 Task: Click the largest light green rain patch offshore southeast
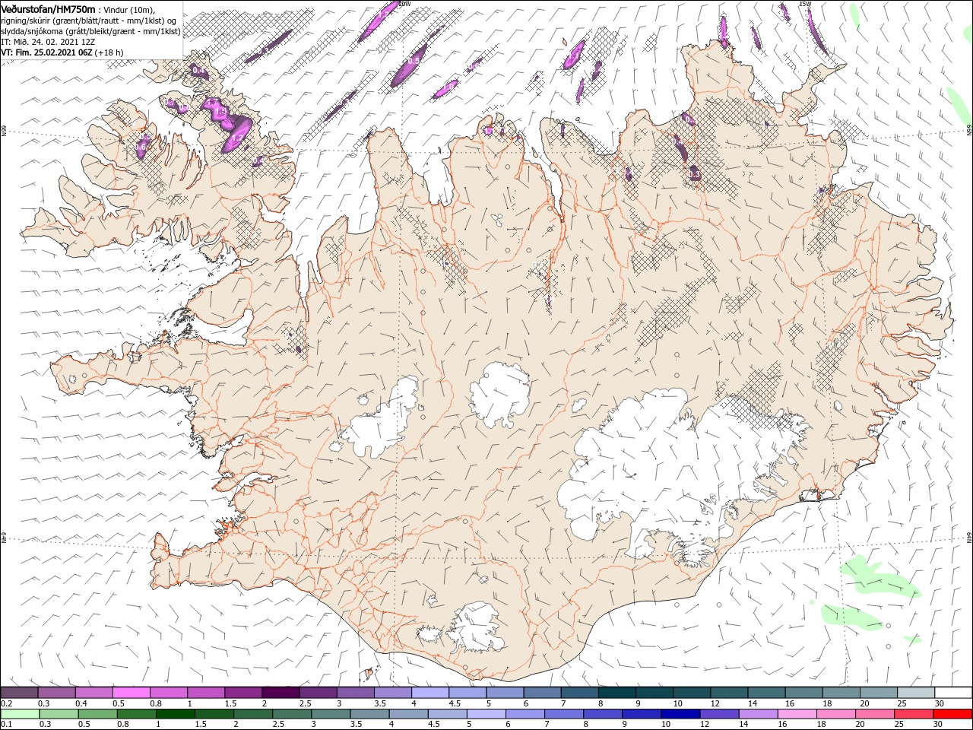[x=880, y=576]
